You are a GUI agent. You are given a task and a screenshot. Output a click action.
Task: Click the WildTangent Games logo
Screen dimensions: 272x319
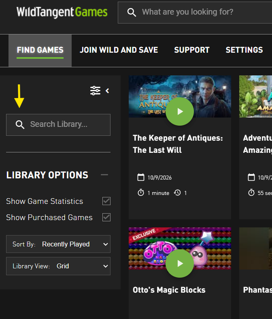(62, 13)
